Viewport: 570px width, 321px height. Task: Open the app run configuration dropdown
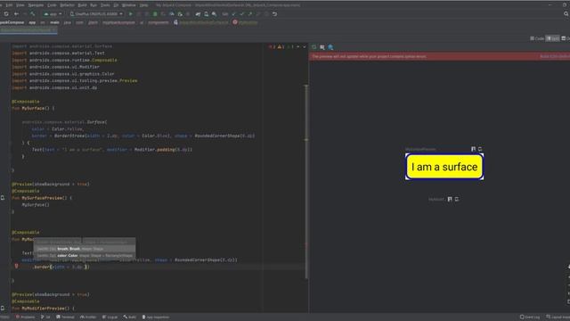(53, 14)
